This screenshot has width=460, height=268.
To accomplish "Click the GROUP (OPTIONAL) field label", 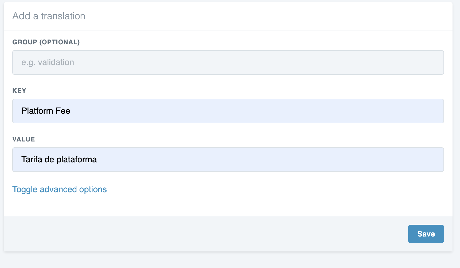I will (46, 42).
